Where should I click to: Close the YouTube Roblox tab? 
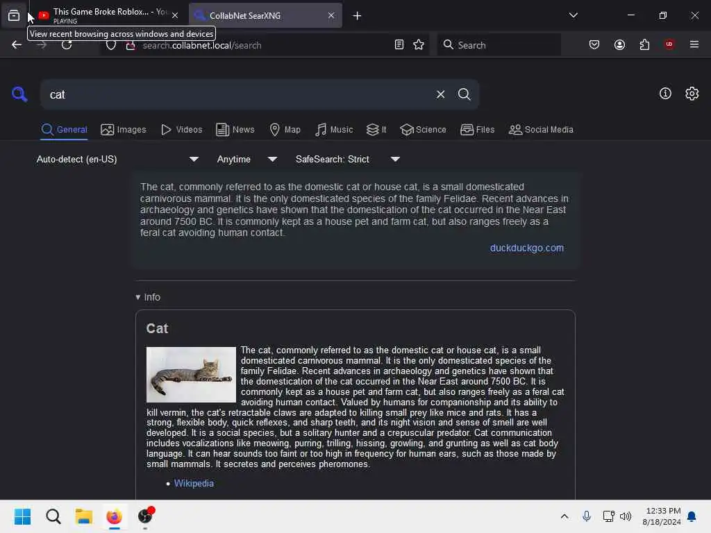[x=175, y=15]
